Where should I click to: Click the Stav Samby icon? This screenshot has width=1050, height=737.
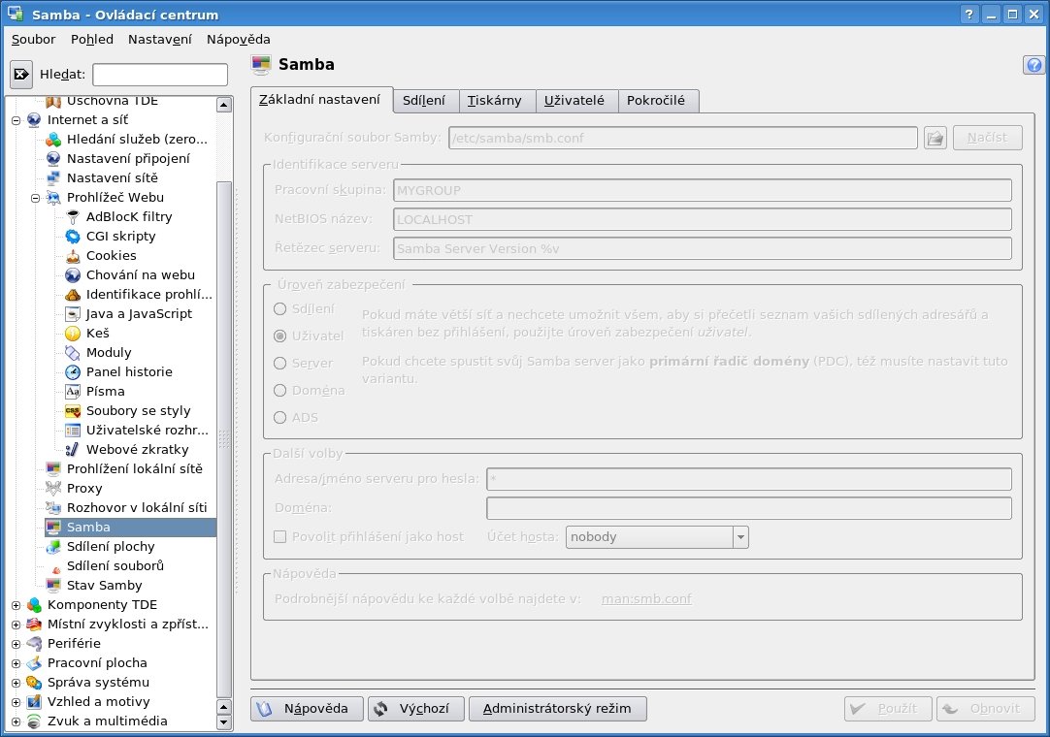click(x=53, y=586)
